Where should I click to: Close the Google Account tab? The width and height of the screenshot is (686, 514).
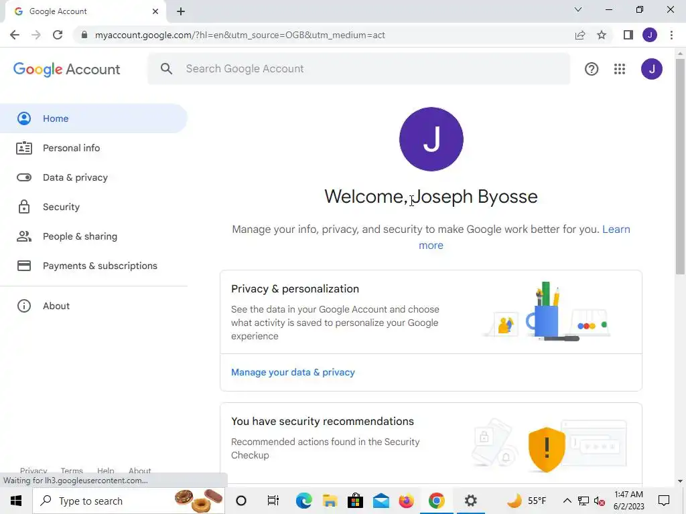[x=155, y=11]
